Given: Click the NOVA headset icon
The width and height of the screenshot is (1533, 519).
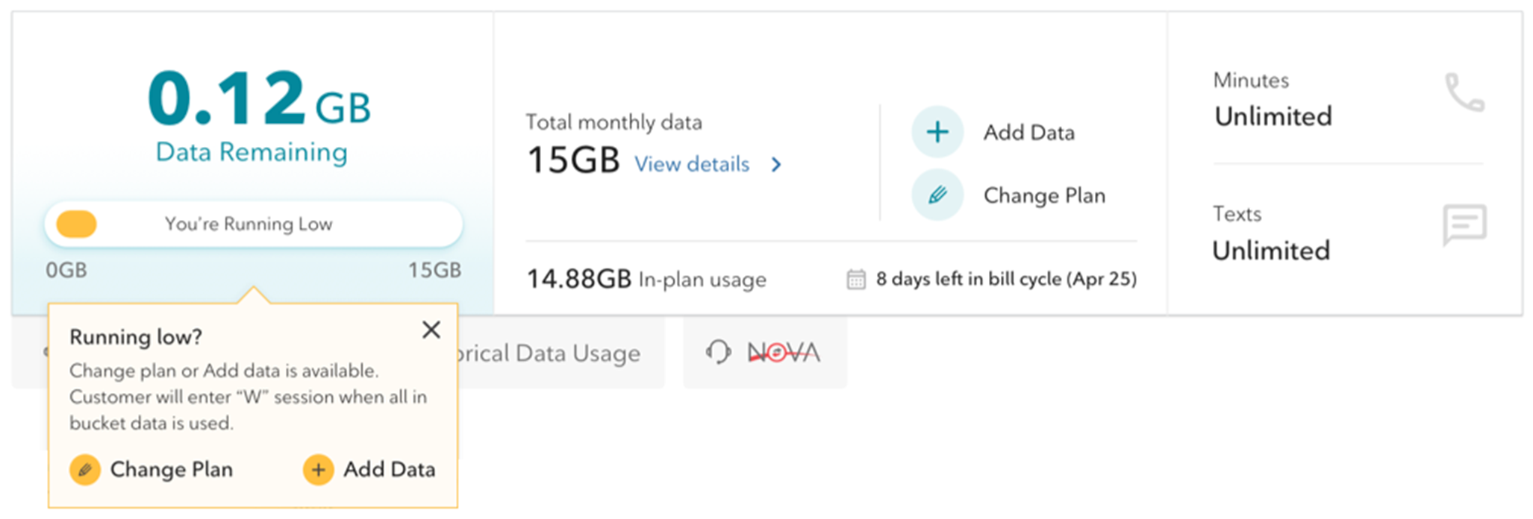Looking at the screenshot, I should pyautogui.click(x=718, y=352).
